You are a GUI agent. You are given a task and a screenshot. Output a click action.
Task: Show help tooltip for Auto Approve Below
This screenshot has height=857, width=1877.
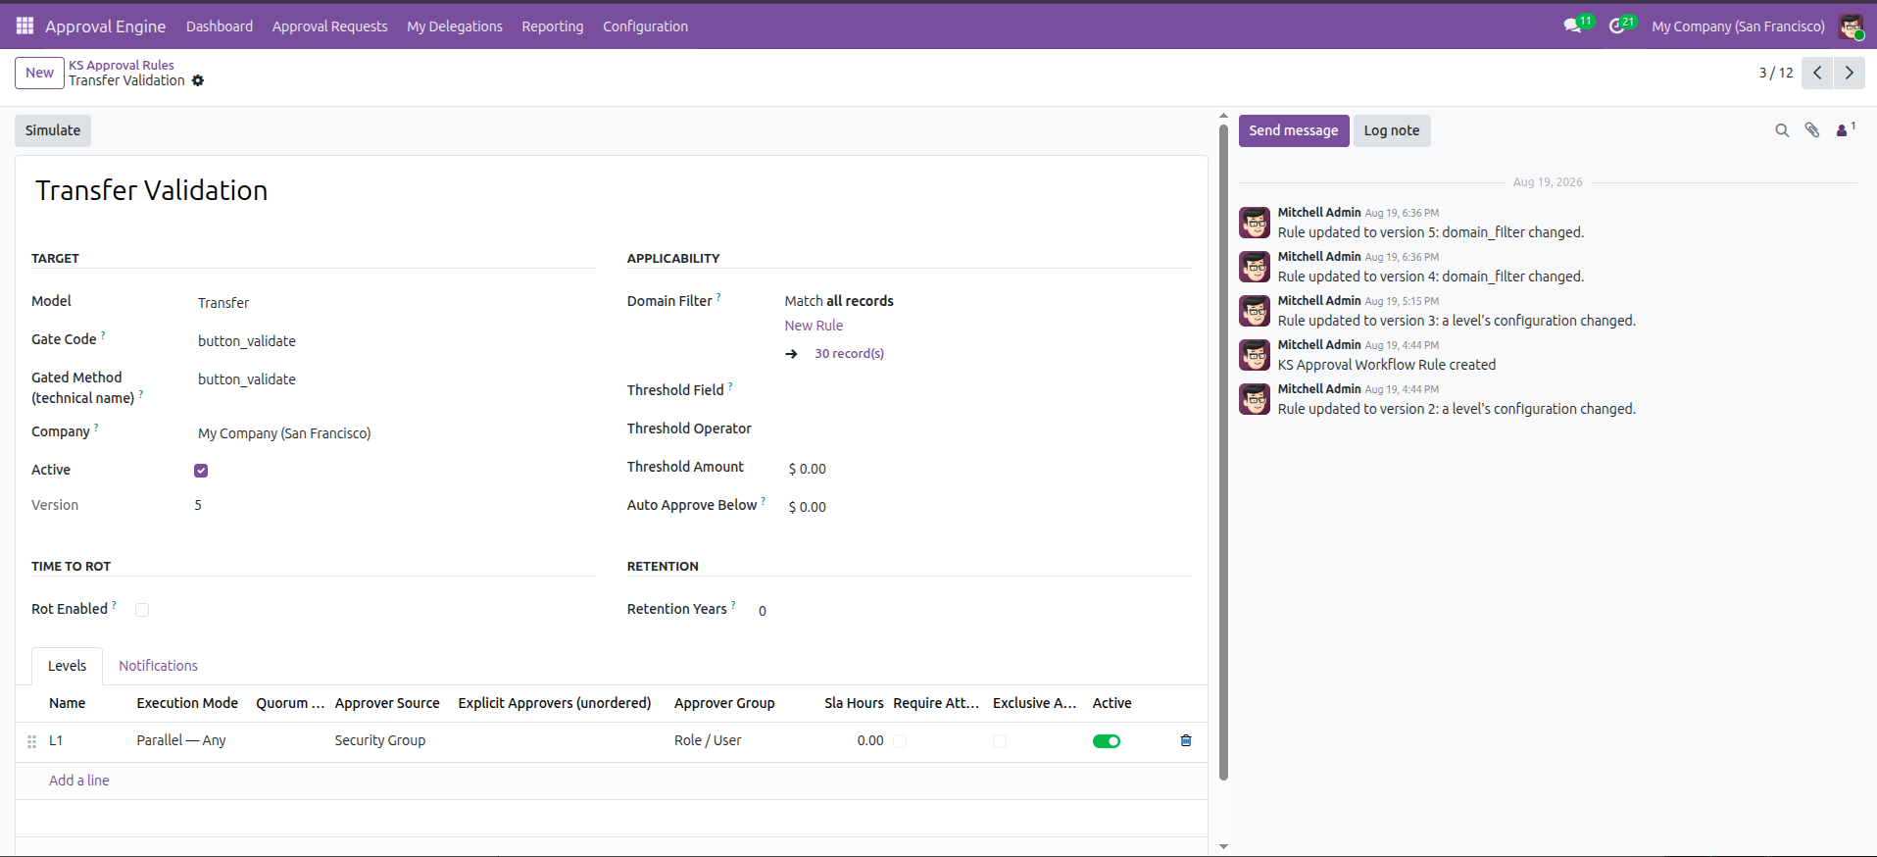764,501
